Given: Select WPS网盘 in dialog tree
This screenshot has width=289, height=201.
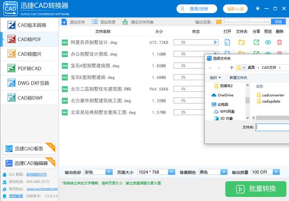Looking at the screenshot, I should point(224,111).
